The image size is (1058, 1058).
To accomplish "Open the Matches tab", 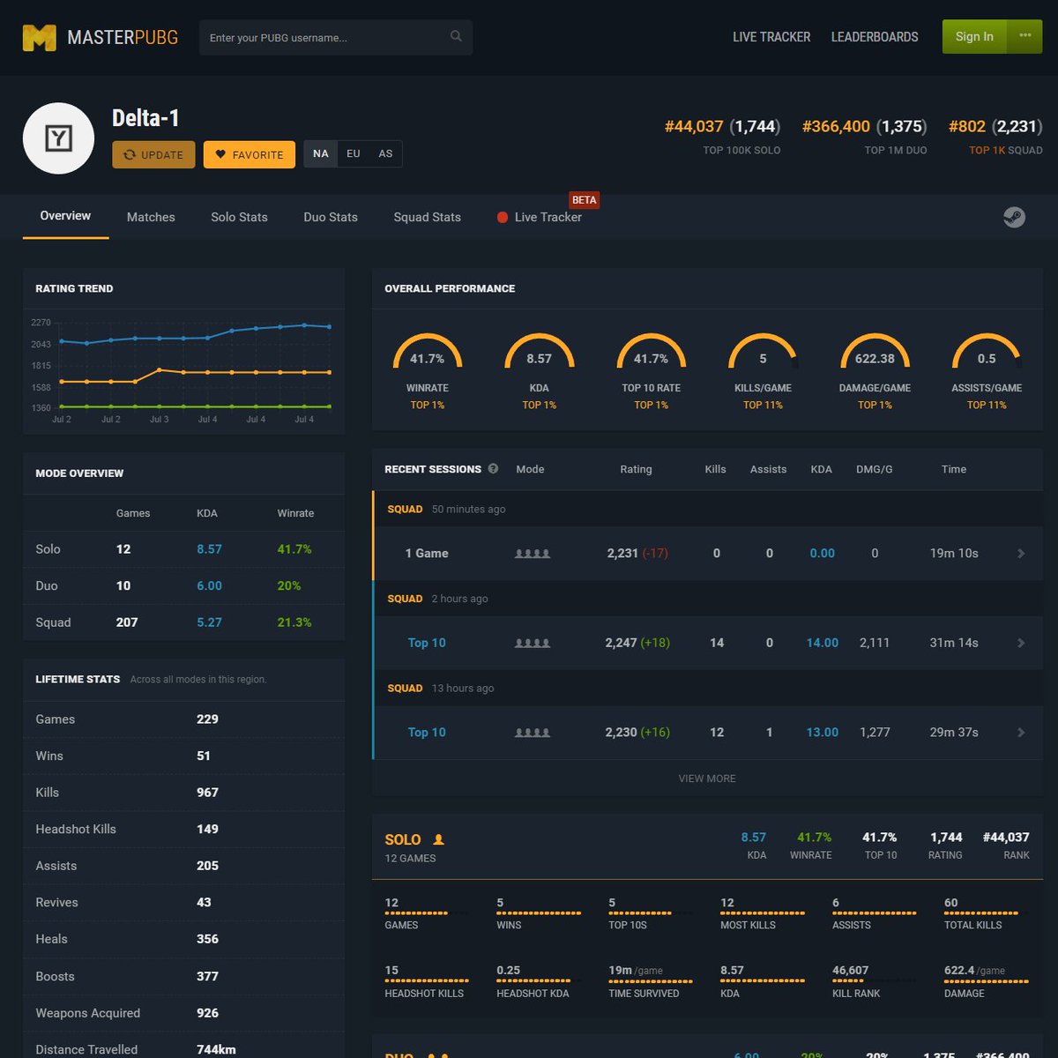I will click(151, 217).
